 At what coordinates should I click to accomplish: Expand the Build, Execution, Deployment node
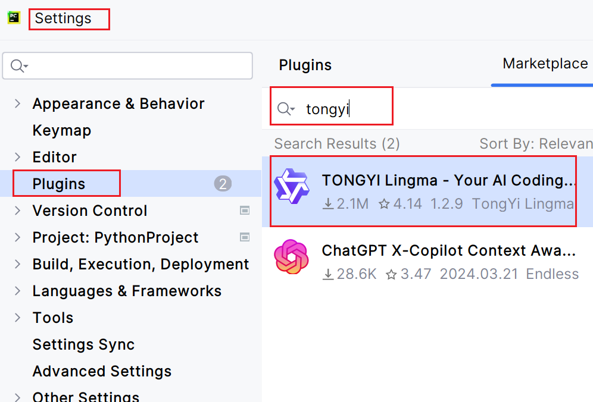[x=18, y=264]
